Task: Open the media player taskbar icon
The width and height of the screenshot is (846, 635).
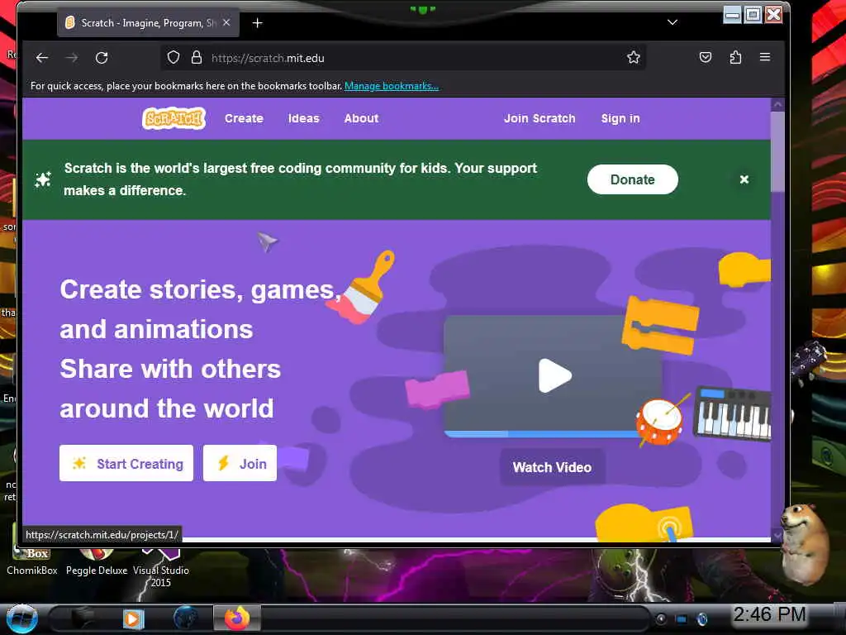Action: coord(133,618)
